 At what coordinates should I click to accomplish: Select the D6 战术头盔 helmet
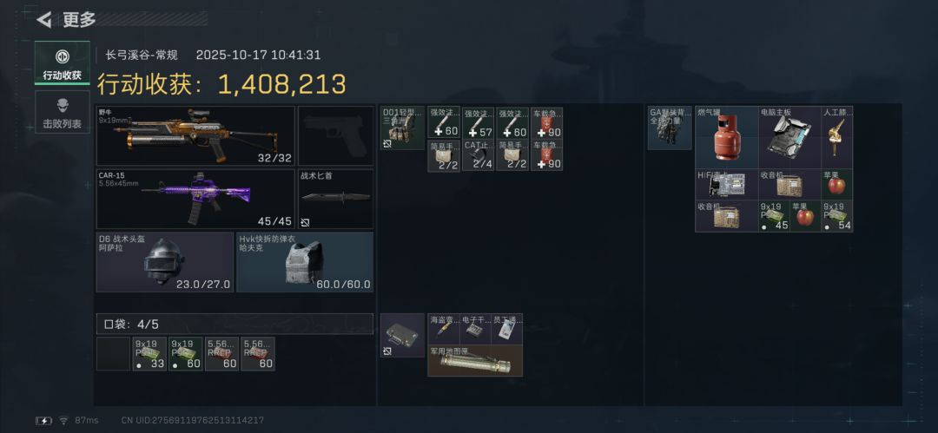(164, 262)
